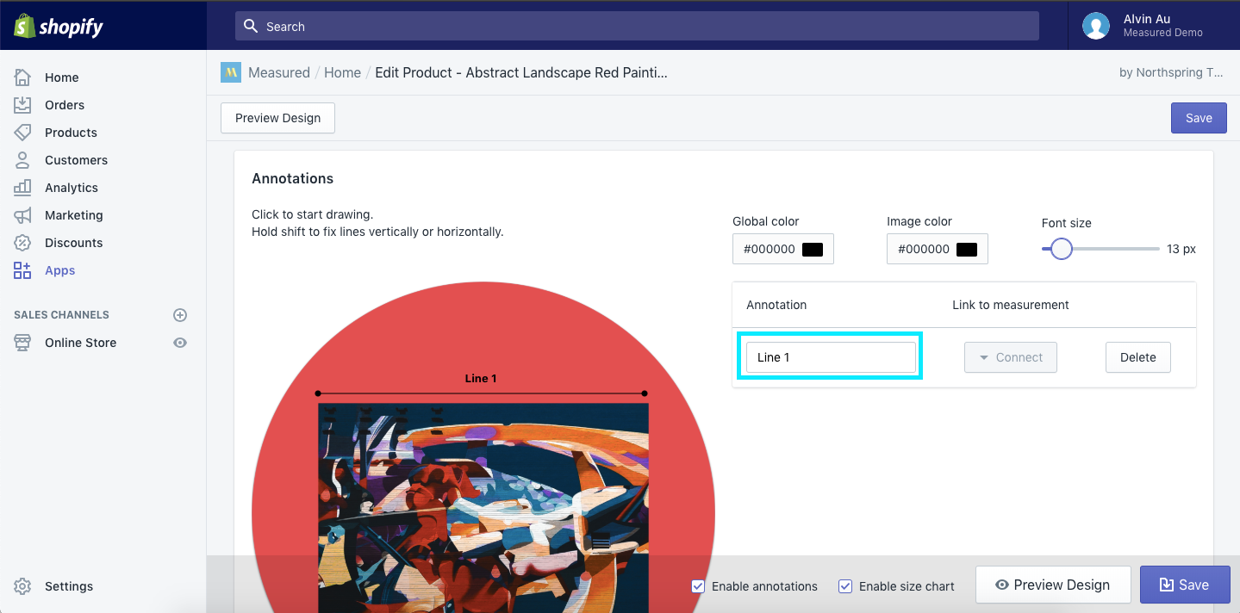Open Online Store sales channel

tap(80, 343)
